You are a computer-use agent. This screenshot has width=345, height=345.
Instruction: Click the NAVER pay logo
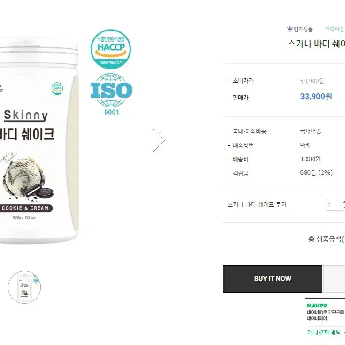tap(317, 306)
